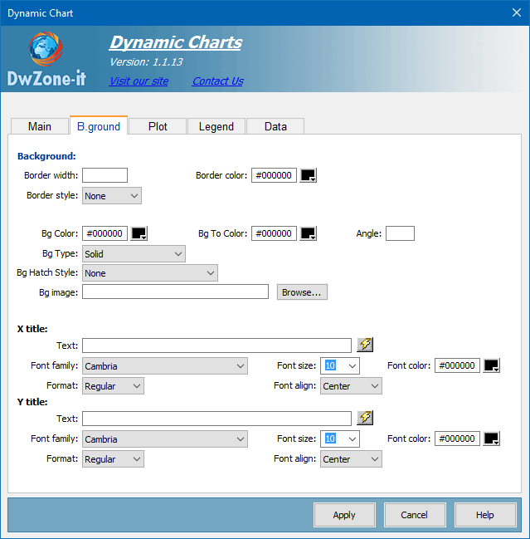Screen dimensions: 530x539
Task: Open Y title Font align dropdown
Action: coord(351,459)
